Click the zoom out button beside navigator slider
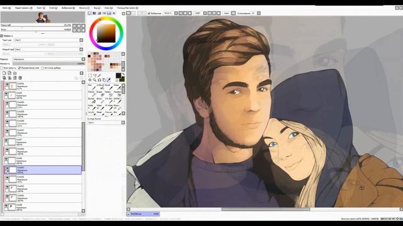 74,26
